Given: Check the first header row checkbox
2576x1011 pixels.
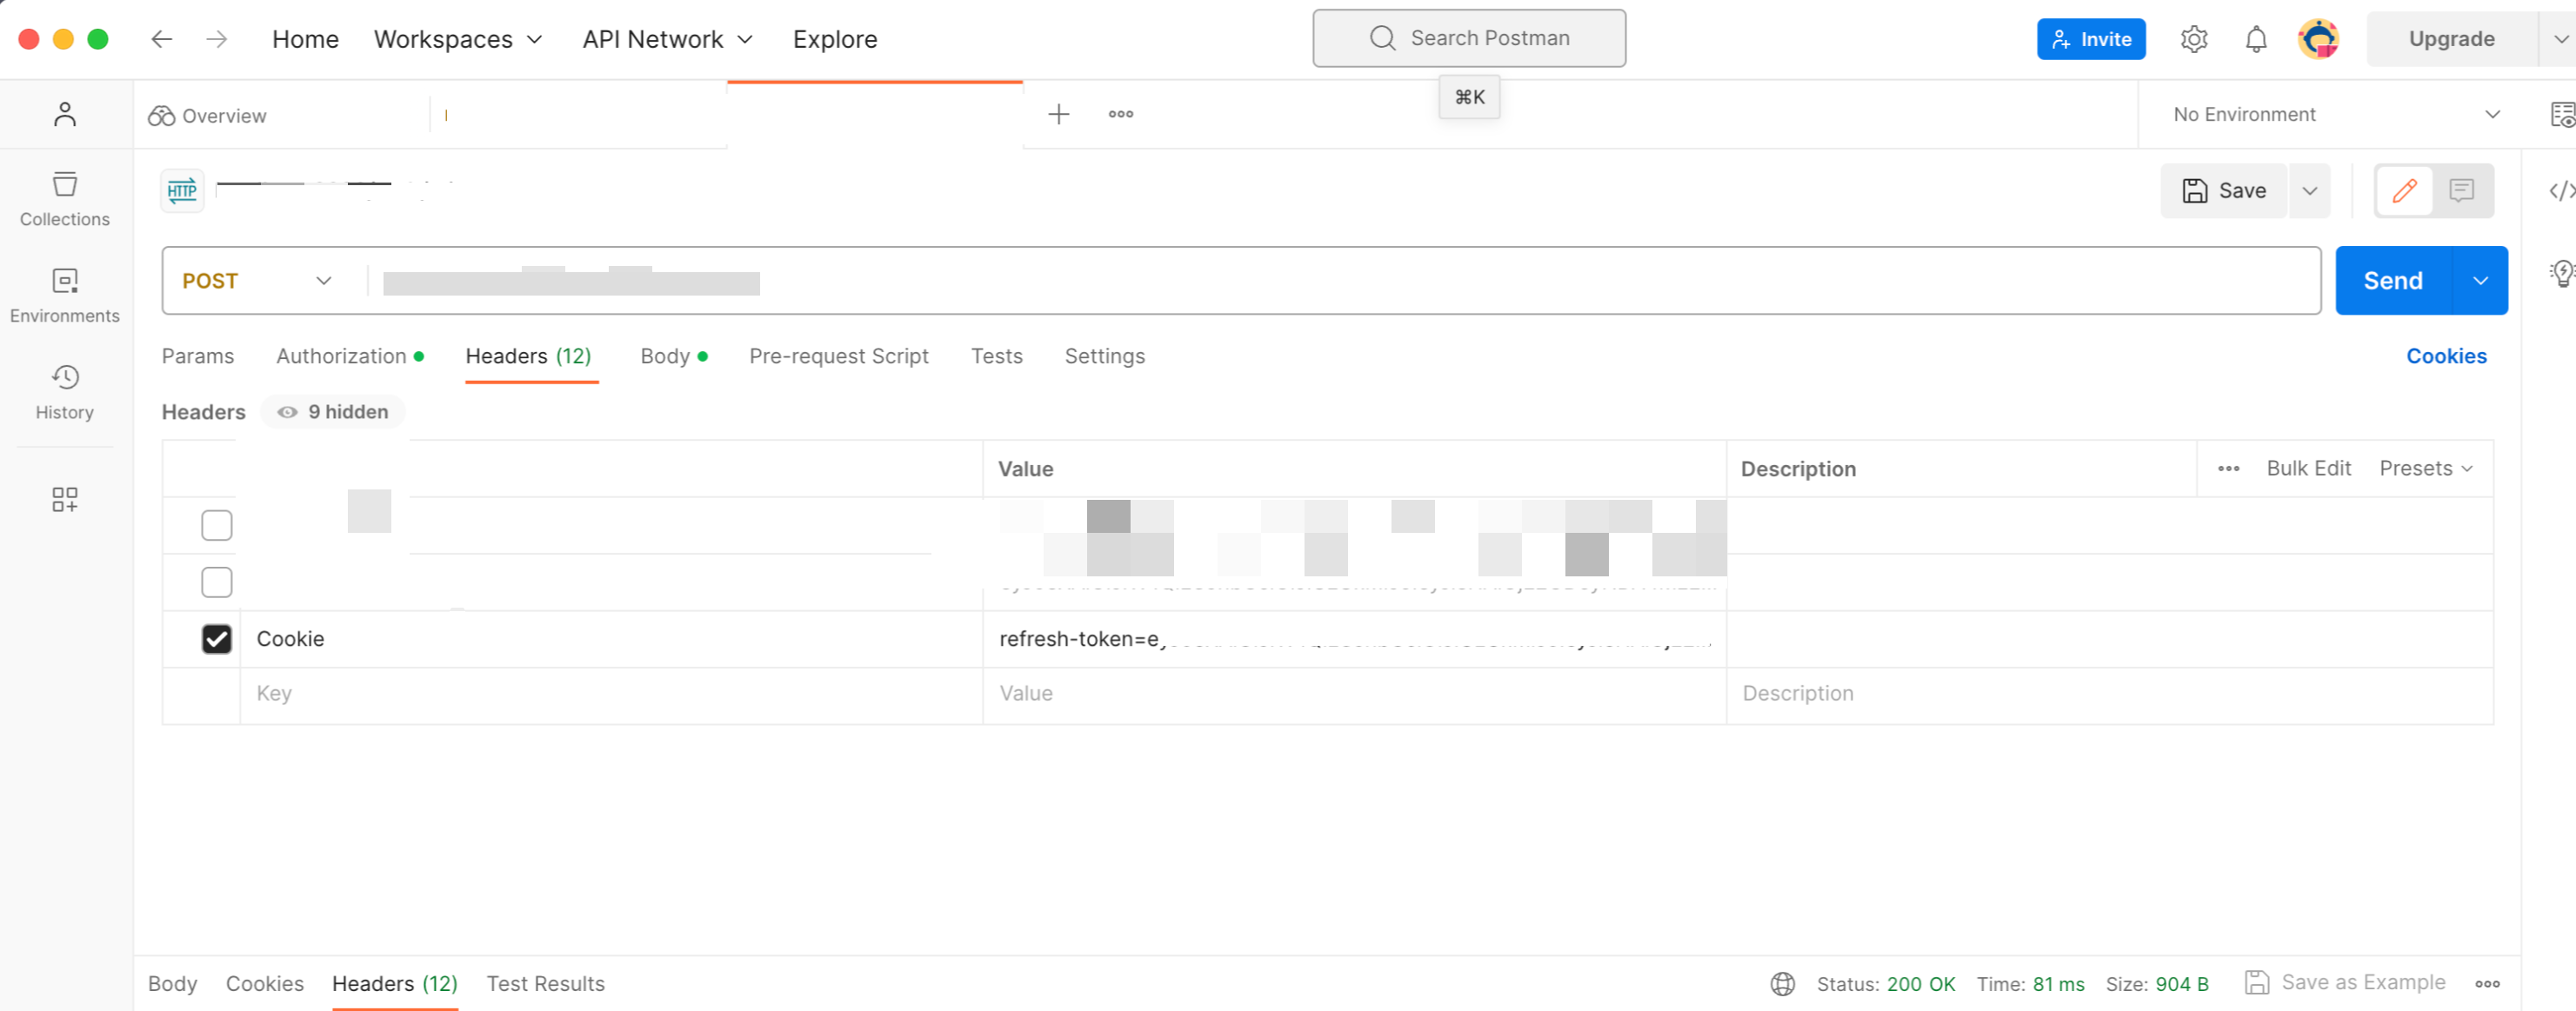Looking at the screenshot, I should click(x=217, y=525).
